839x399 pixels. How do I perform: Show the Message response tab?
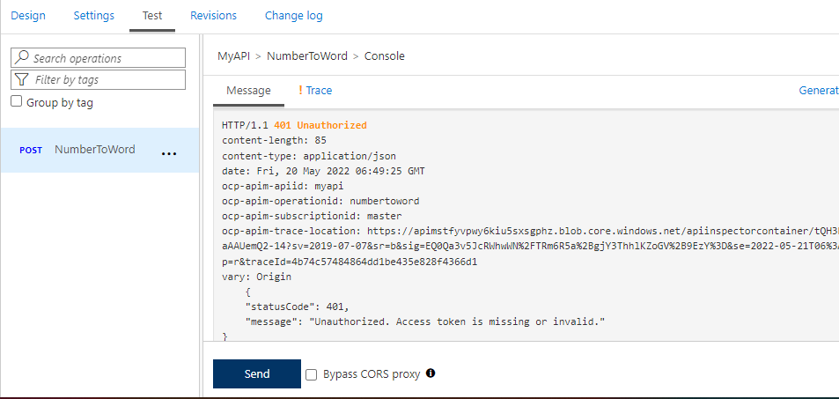pos(248,91)
